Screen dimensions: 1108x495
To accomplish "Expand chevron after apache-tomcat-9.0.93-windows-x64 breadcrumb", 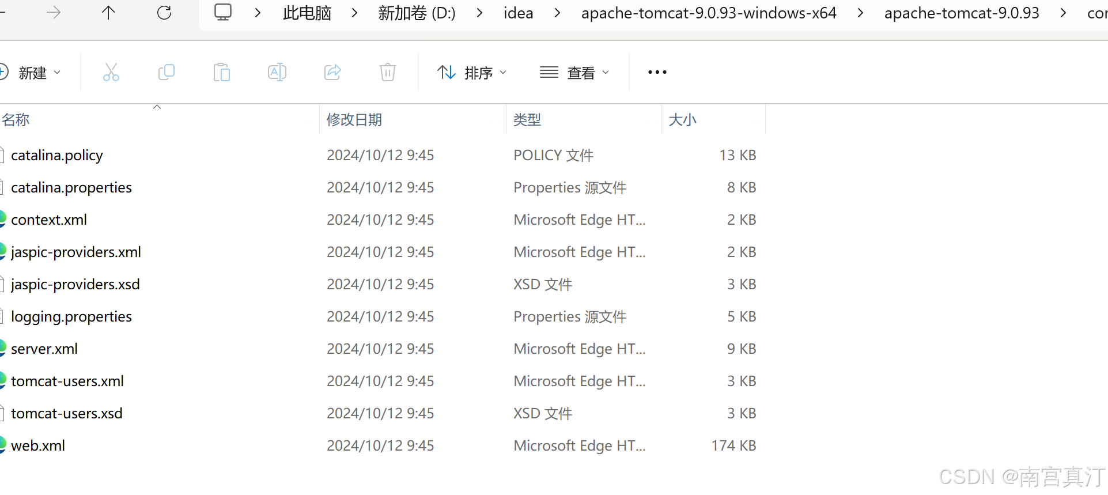I will [x=860, y=13].
